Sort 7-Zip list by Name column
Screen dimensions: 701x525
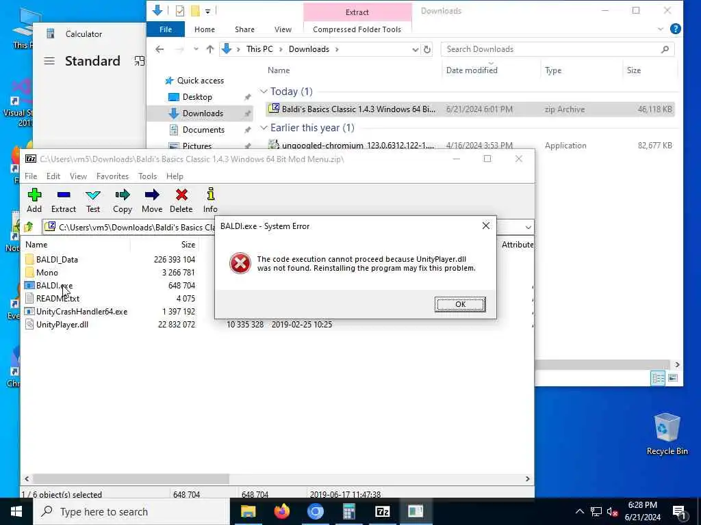click(x=36, y=245)
